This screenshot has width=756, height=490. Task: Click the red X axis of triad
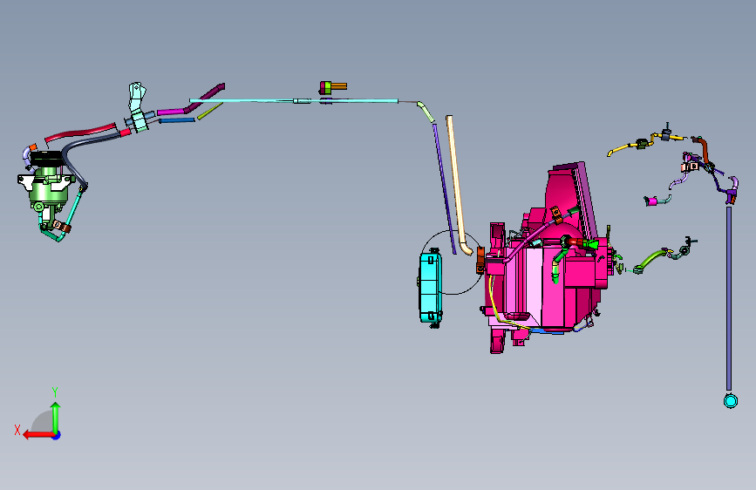point(38,435)
